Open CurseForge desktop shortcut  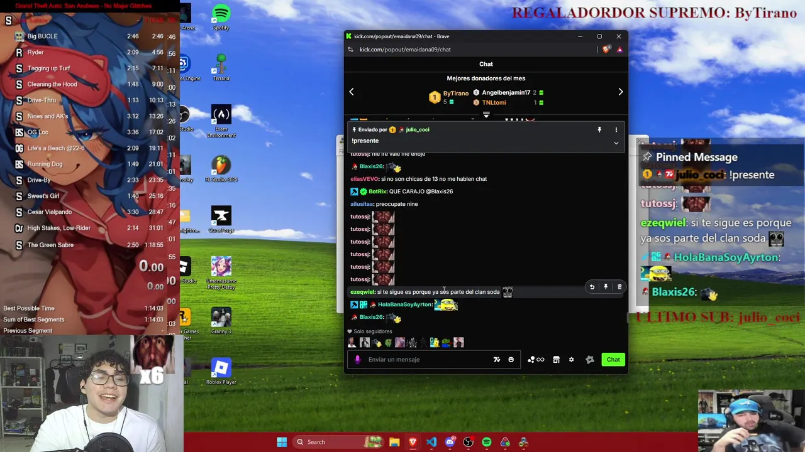pyautogui.click(x=221, y=220)
